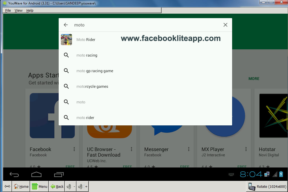The height and width of the screenshot is (192, 288).
Task: Click the double-arrow resize toolbar icon
Action: pos(7,186)
